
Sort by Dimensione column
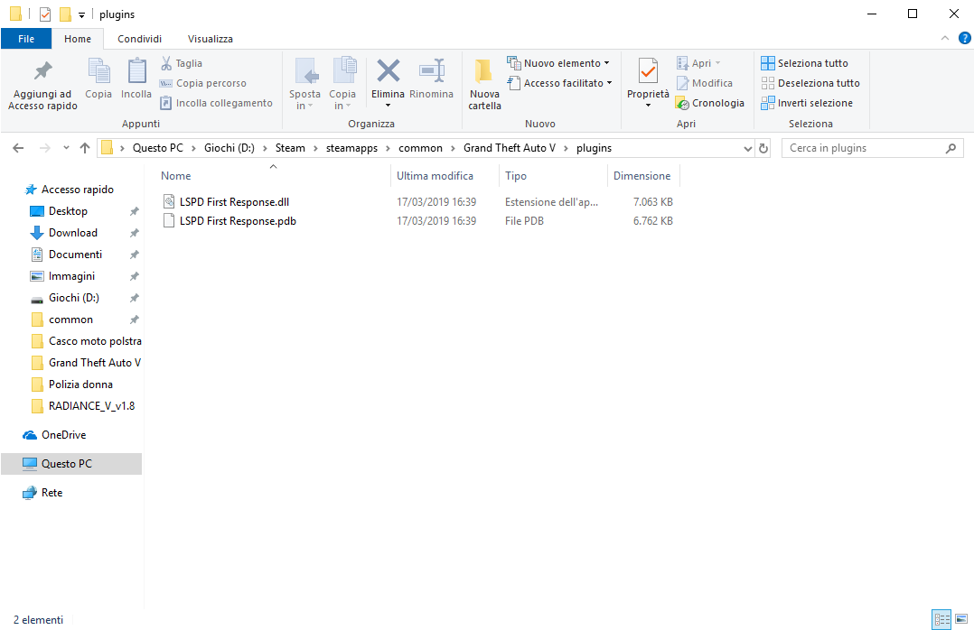642,176
